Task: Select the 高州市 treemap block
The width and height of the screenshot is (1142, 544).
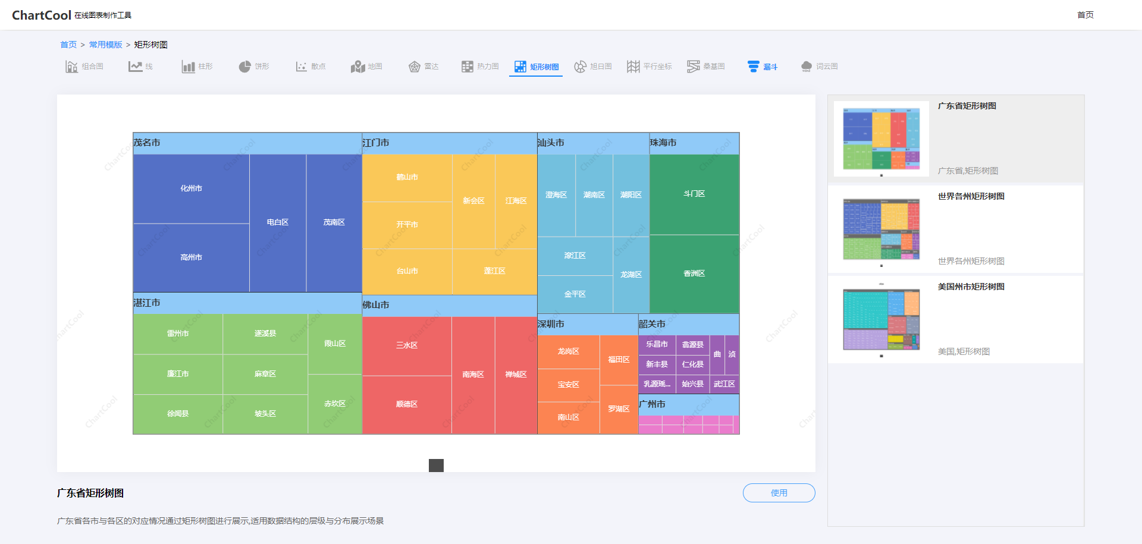Action: click(191, 257)
